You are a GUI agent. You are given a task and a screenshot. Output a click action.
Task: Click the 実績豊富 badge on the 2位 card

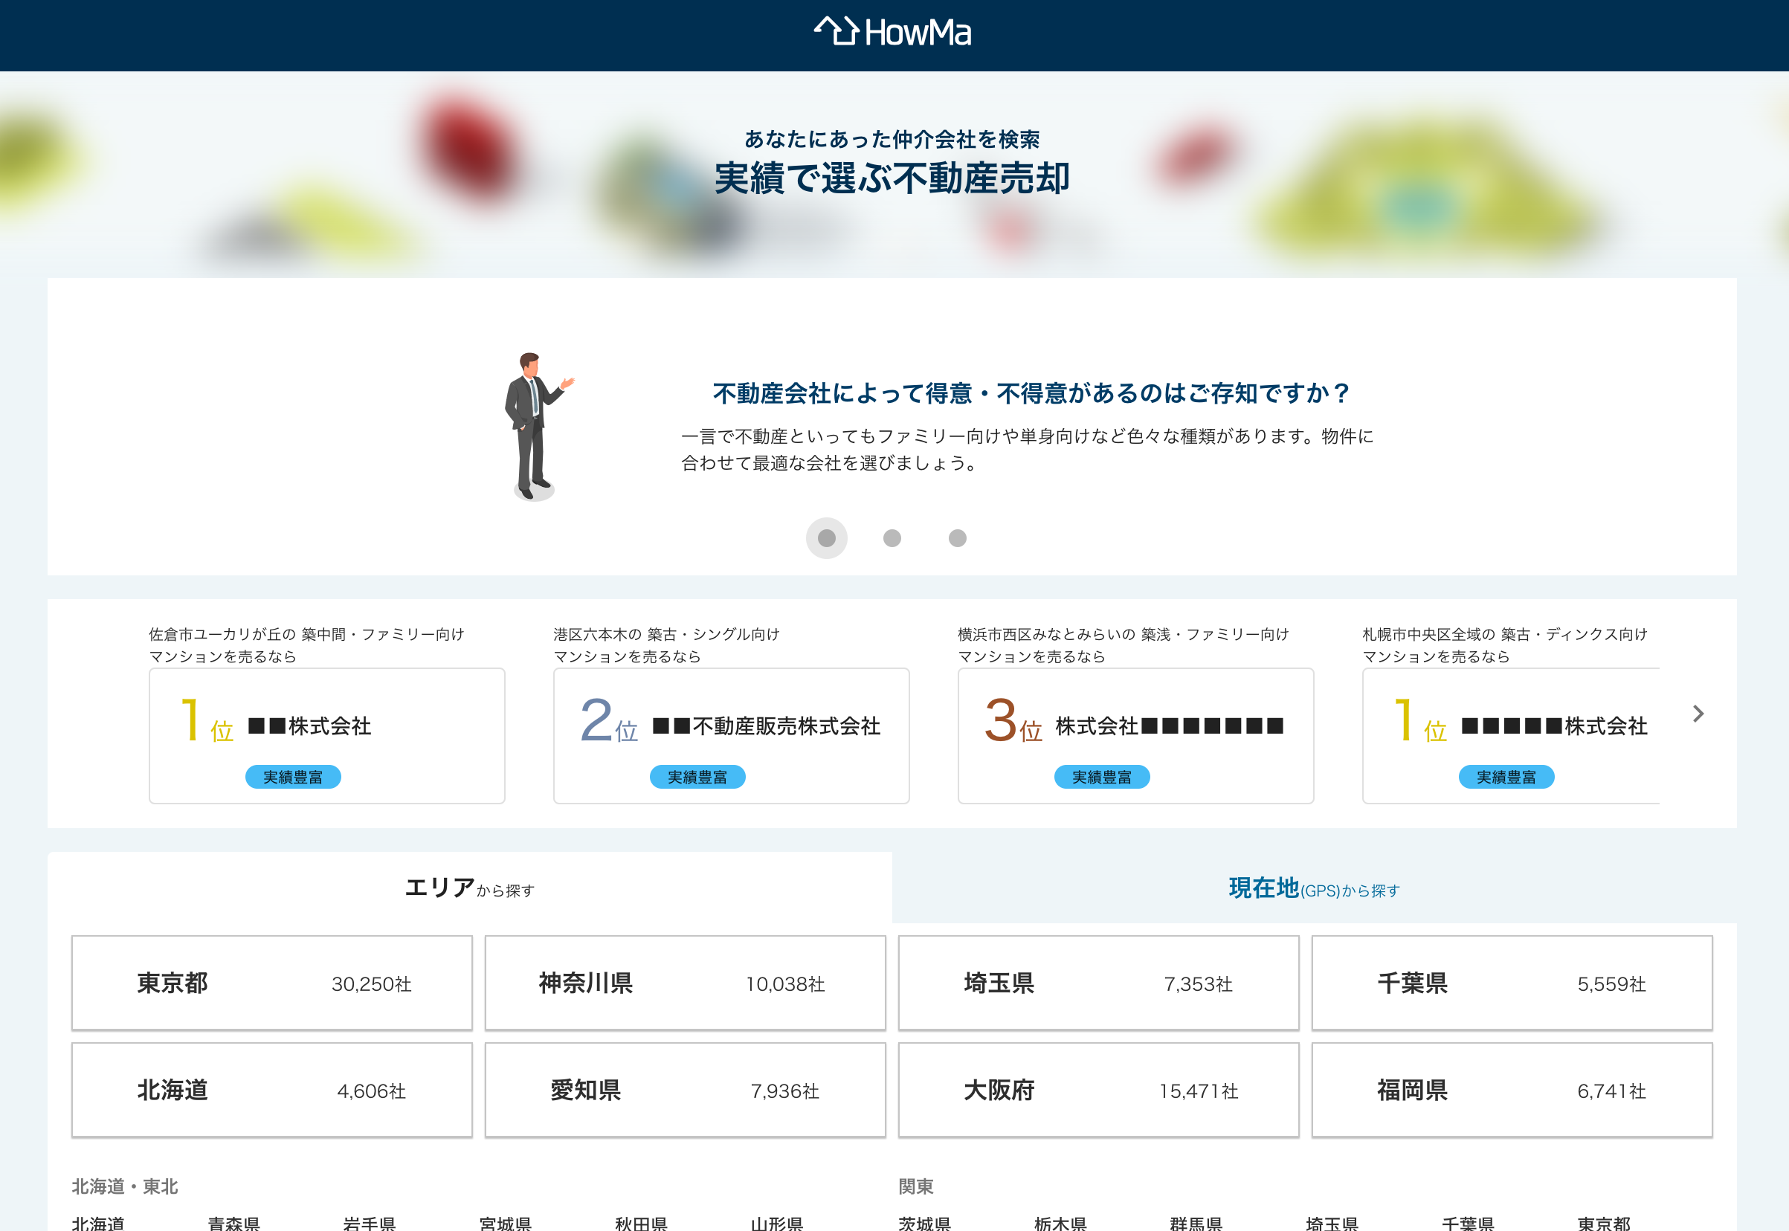pyautogui.click(x=697, y=777)
